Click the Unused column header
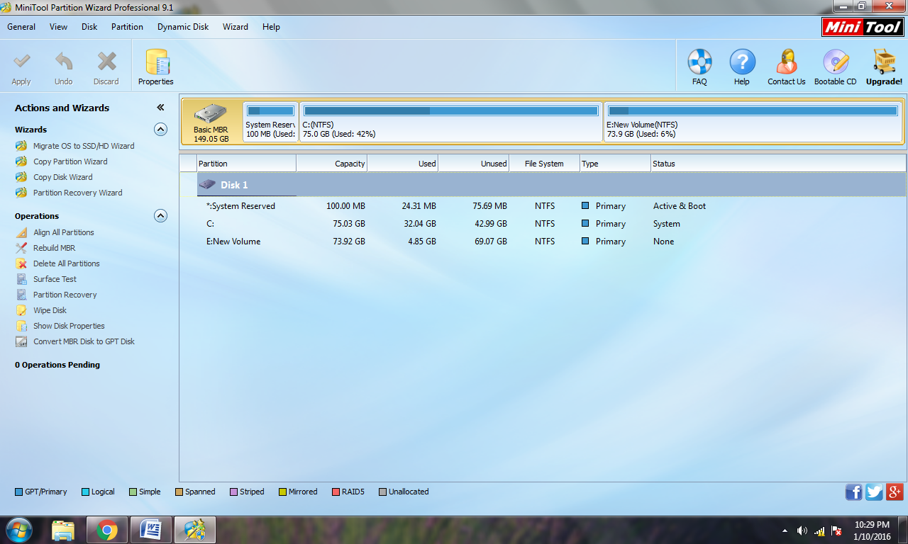Viewport: 908px width, 544px height. 474,164
